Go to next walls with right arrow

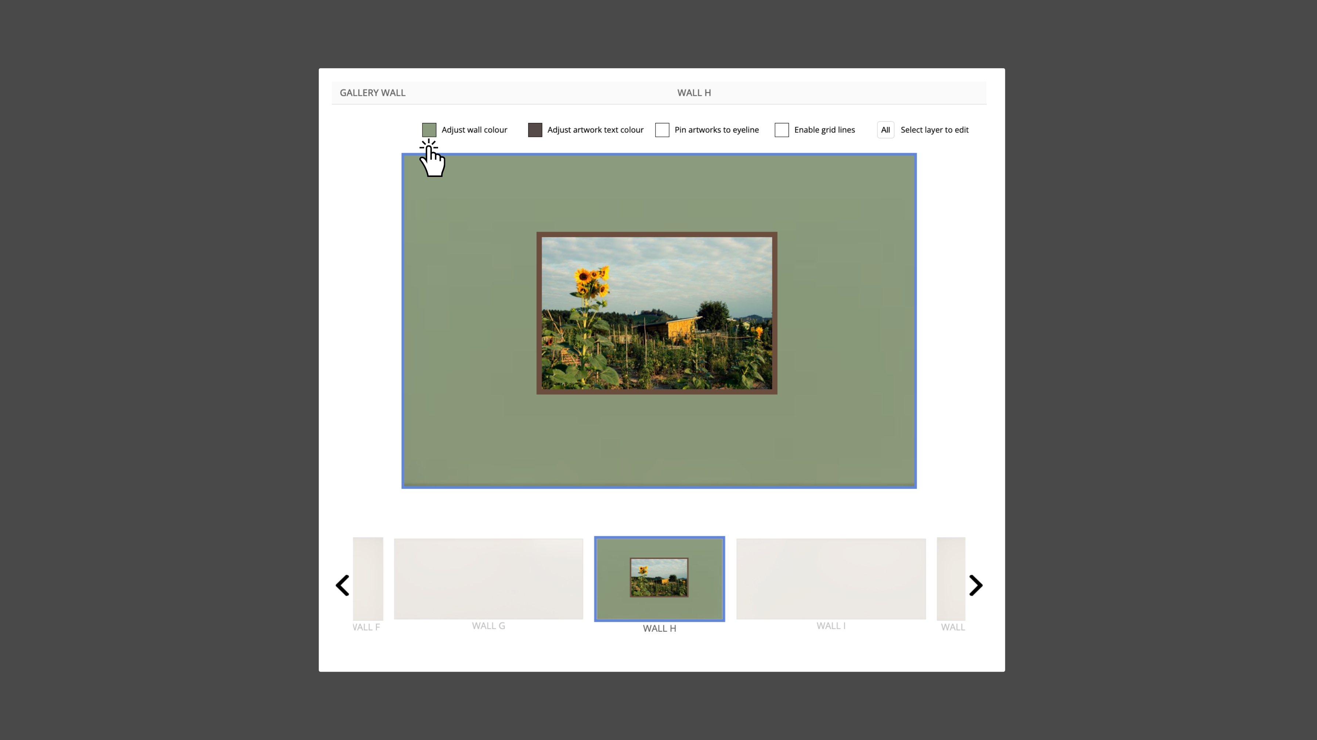[x=975, y=585]
